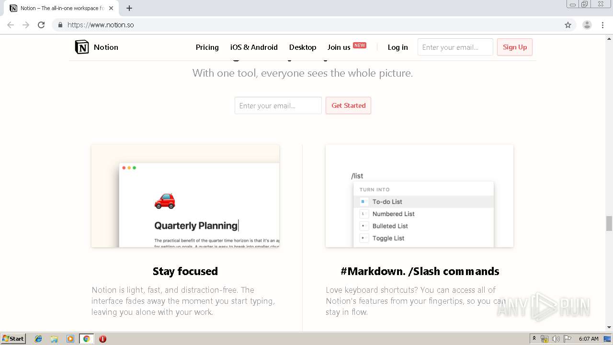
Task: Select the Notion browser tab
Action: point(61,8)
